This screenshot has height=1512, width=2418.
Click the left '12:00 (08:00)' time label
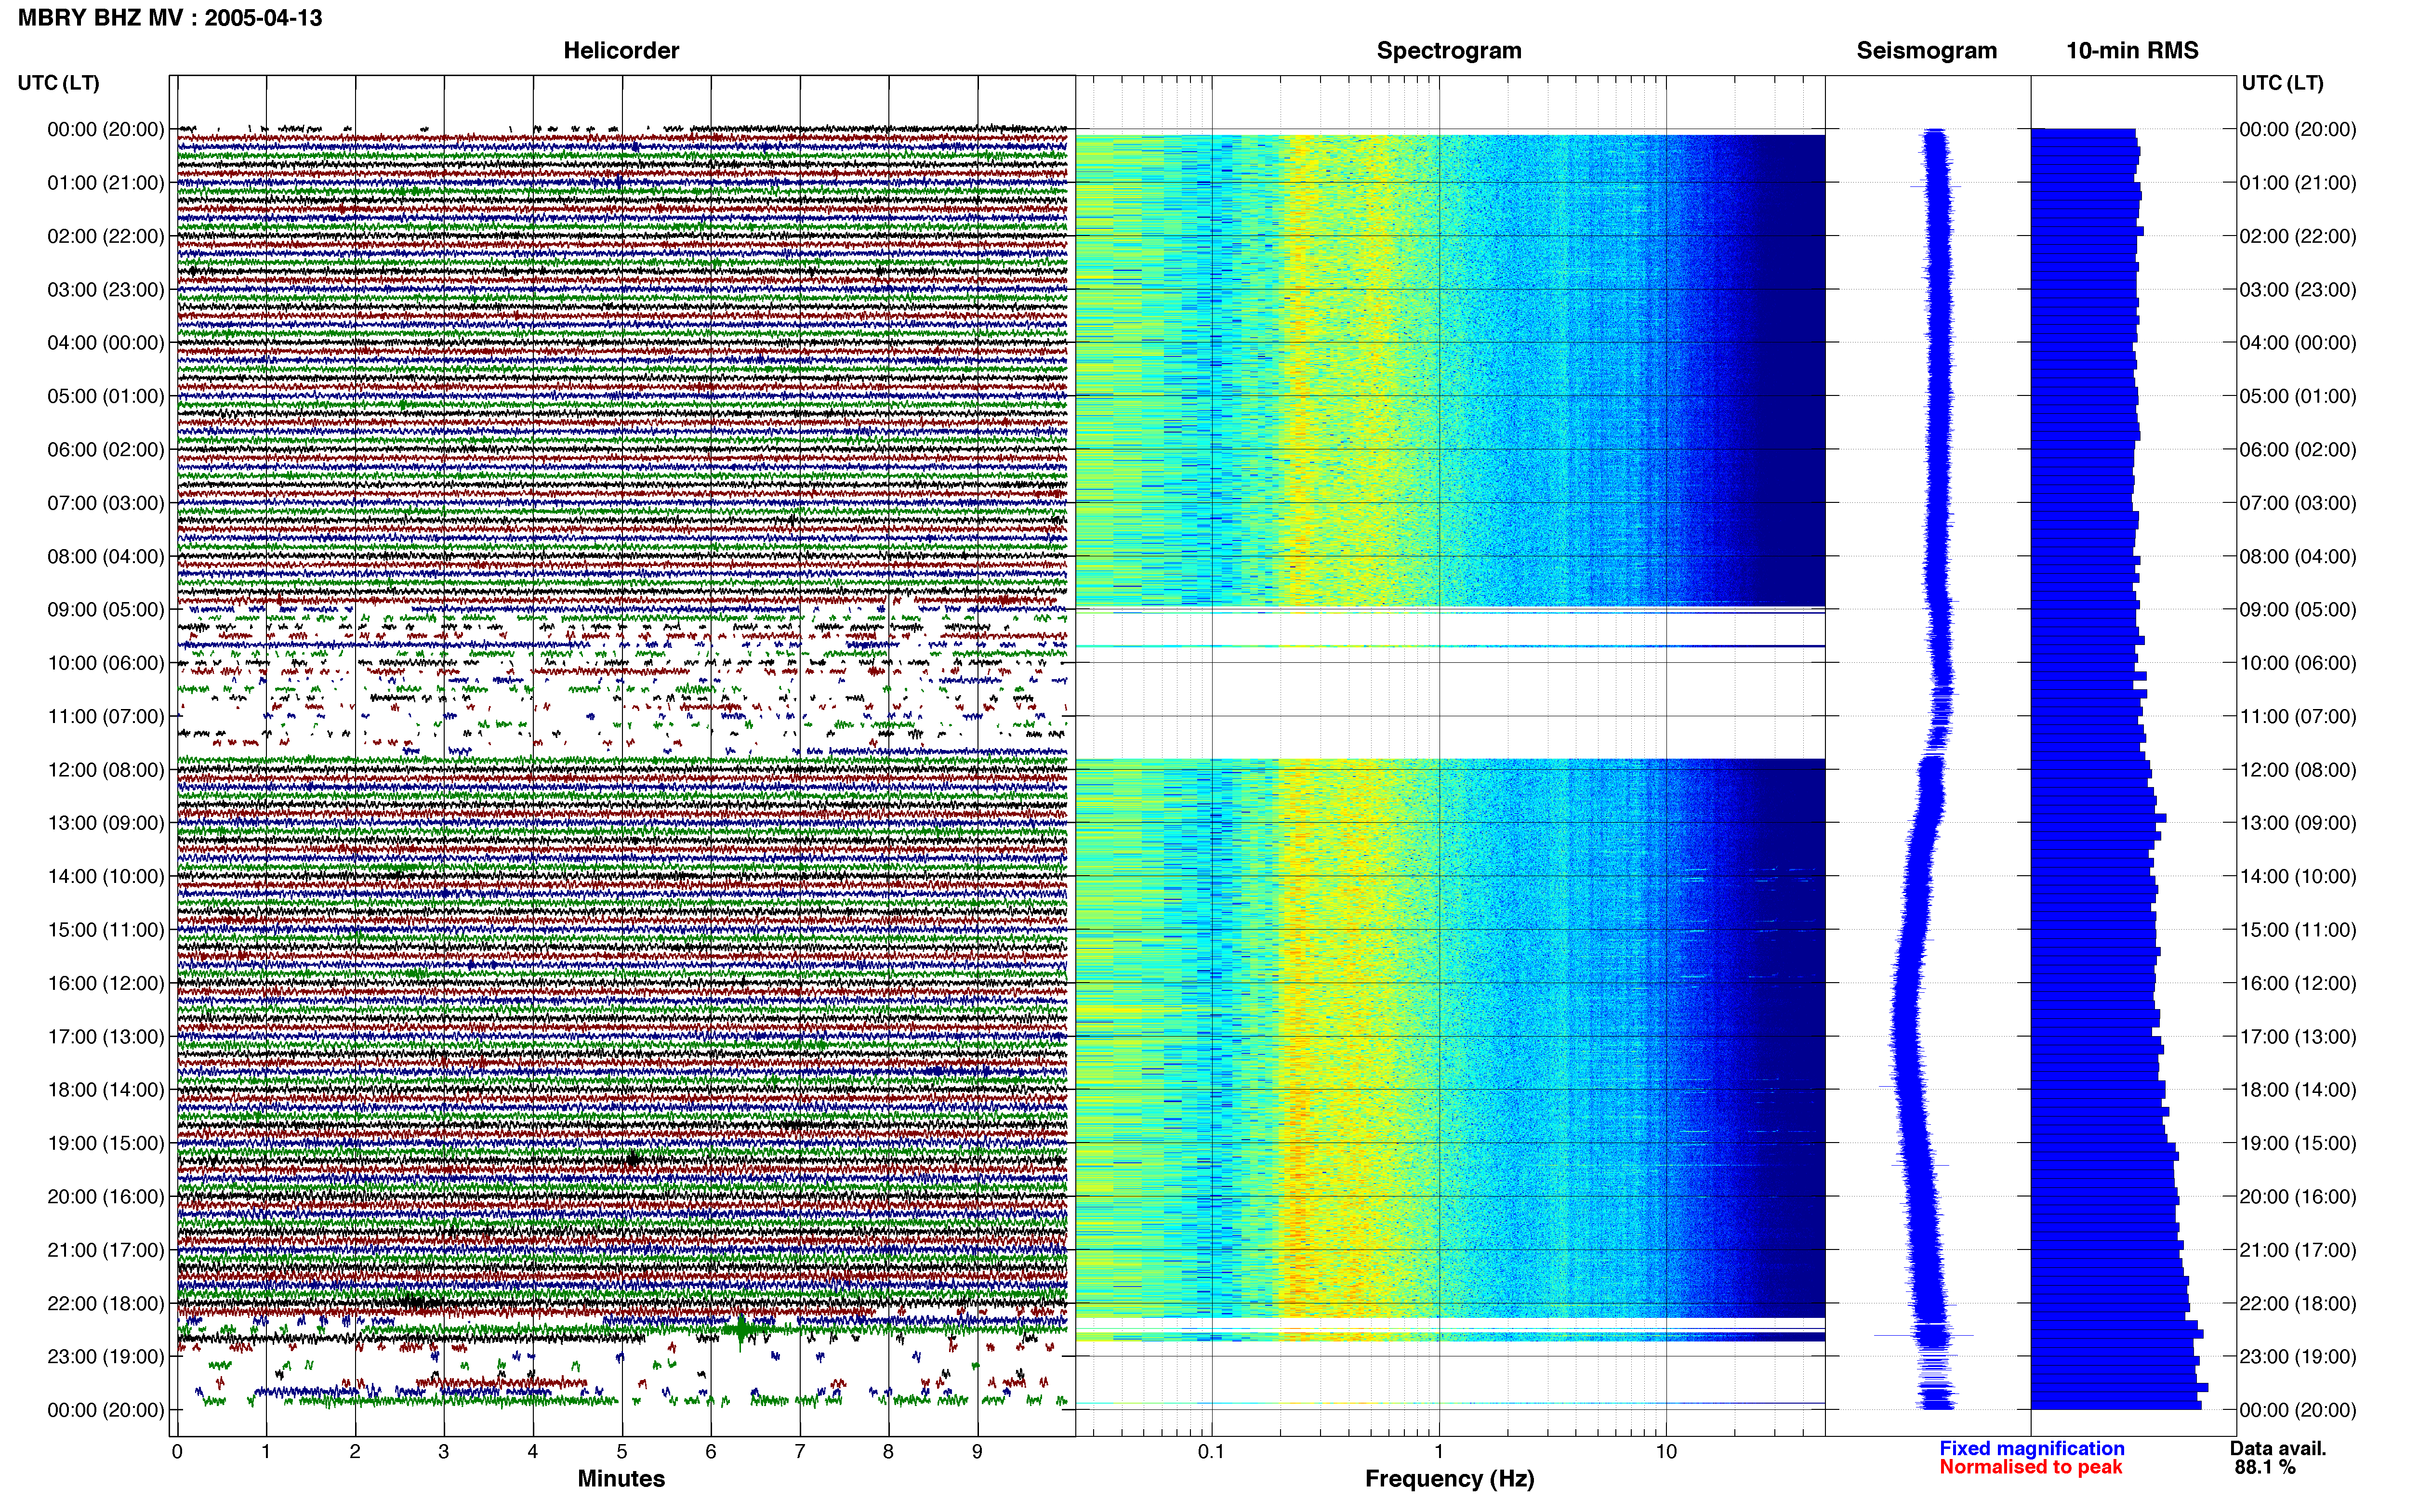pos(106,770)
